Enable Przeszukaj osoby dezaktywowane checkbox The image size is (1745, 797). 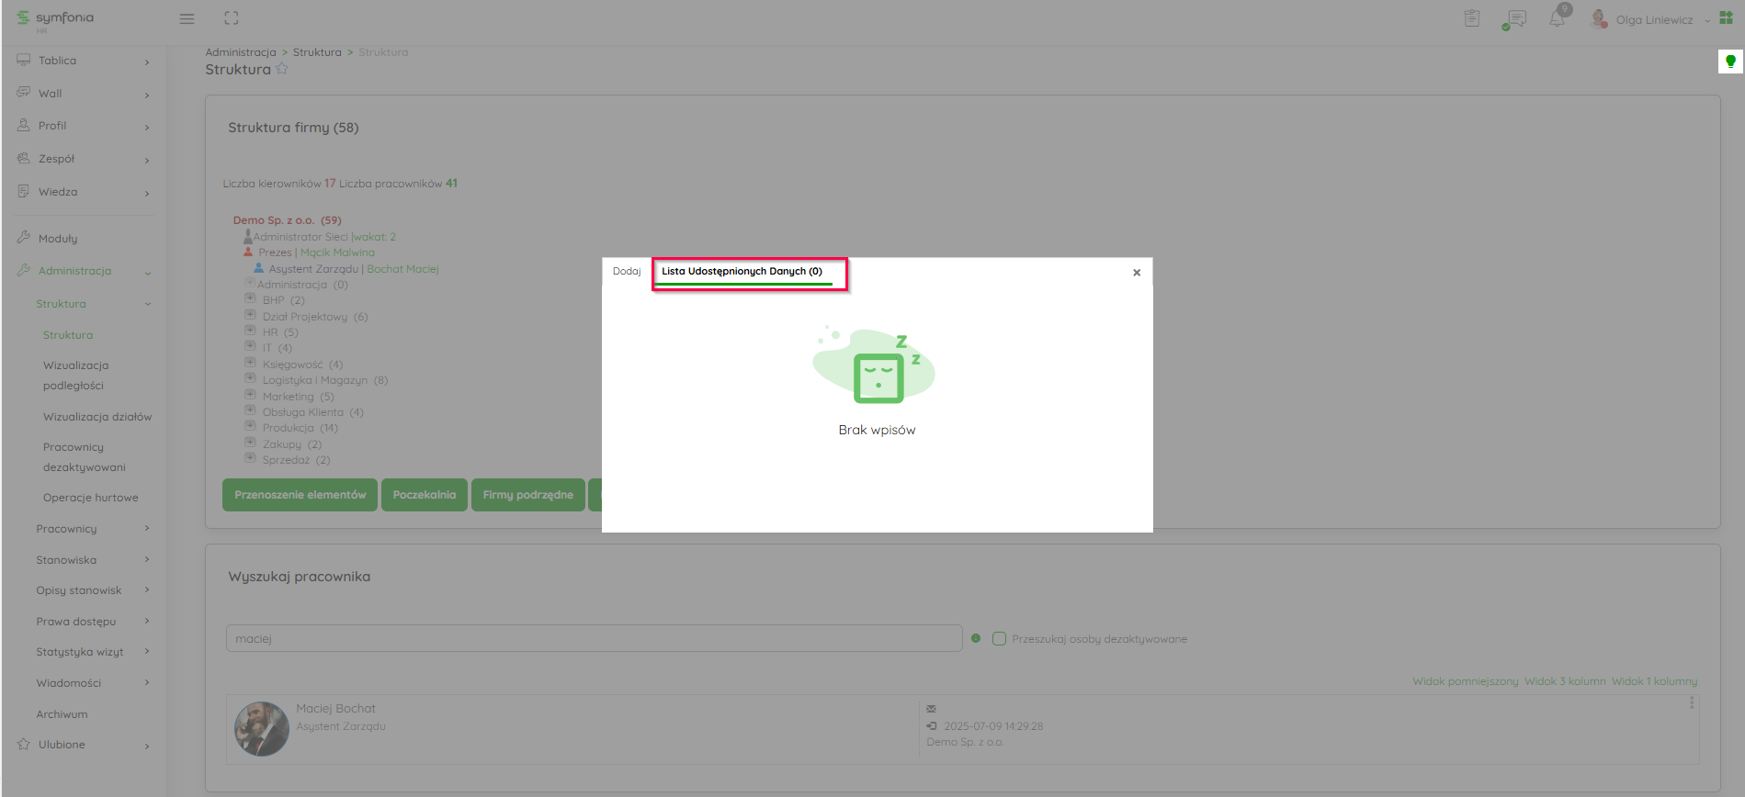coord(999,639)
